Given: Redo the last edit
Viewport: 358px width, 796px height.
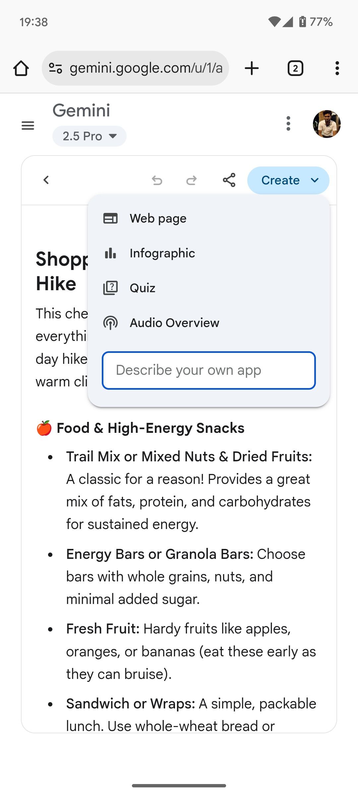Looking at the screenshot, I should pyautogui.click(x=191, y=180).
